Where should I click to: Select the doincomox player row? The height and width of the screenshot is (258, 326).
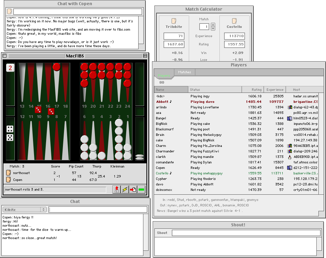pyautogui.click(x=237, y=190)
